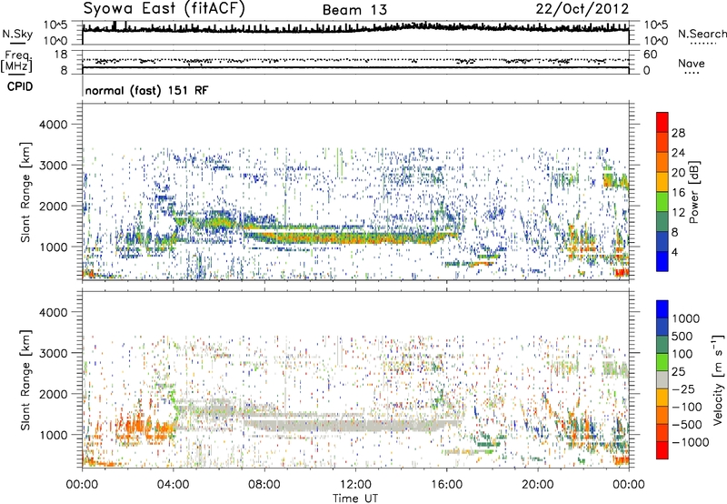Click the '18' frequency axis value
Viewport: 727px width, 504px height.
[x=61, y=55]
